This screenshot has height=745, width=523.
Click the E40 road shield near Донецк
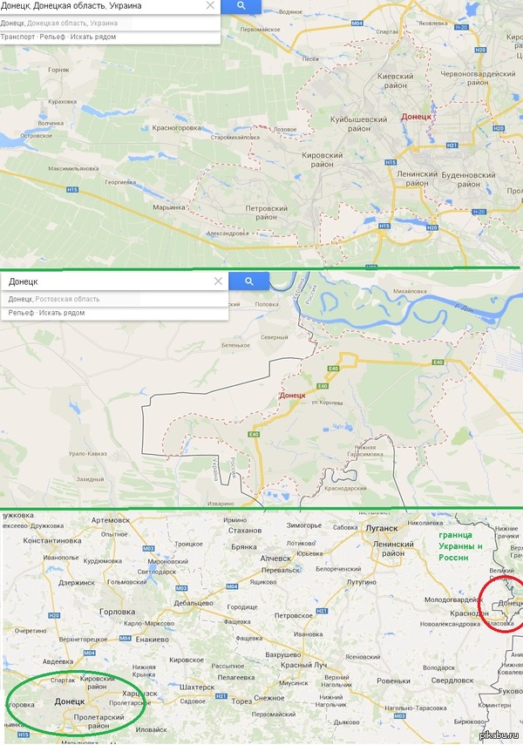pos(323,386)
